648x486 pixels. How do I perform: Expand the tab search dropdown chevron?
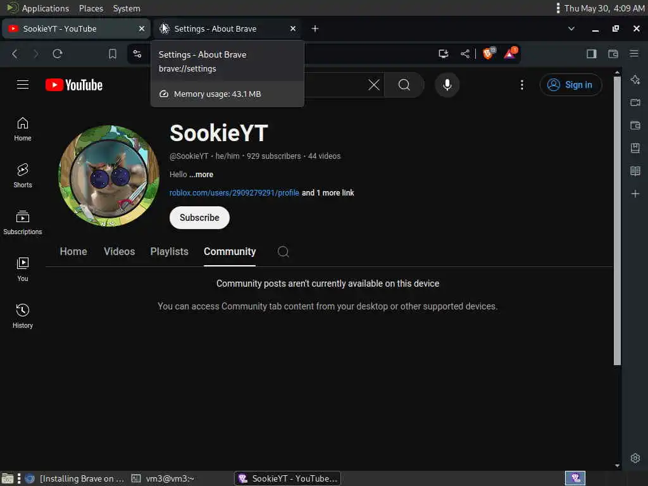571,28
